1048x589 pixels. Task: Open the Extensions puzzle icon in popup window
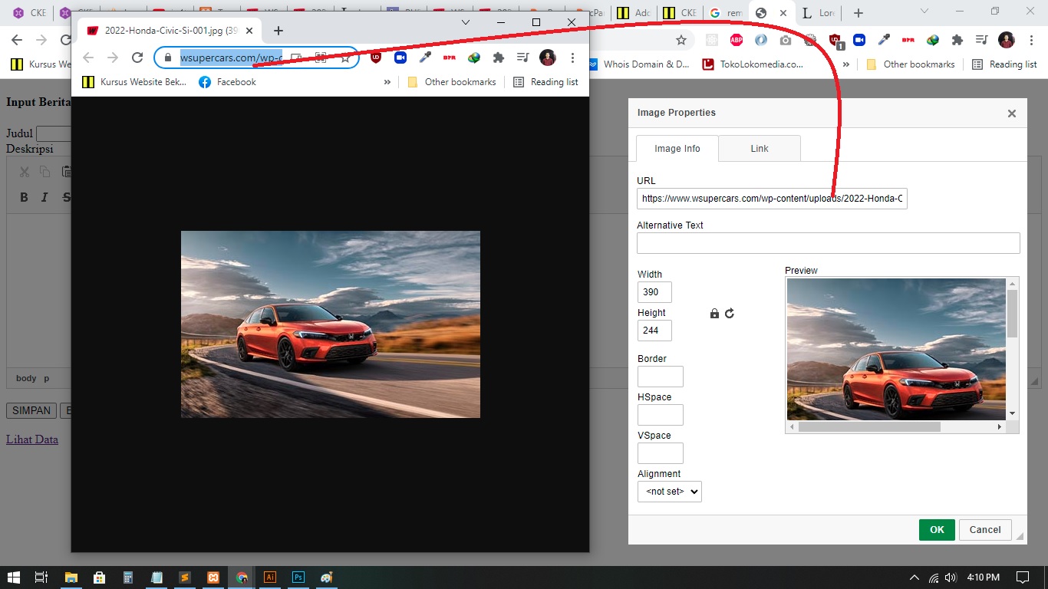click(x=498, y=58)
